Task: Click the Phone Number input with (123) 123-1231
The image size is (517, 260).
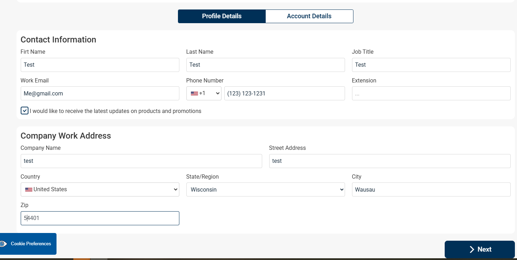Action: [x=284, y=93]
